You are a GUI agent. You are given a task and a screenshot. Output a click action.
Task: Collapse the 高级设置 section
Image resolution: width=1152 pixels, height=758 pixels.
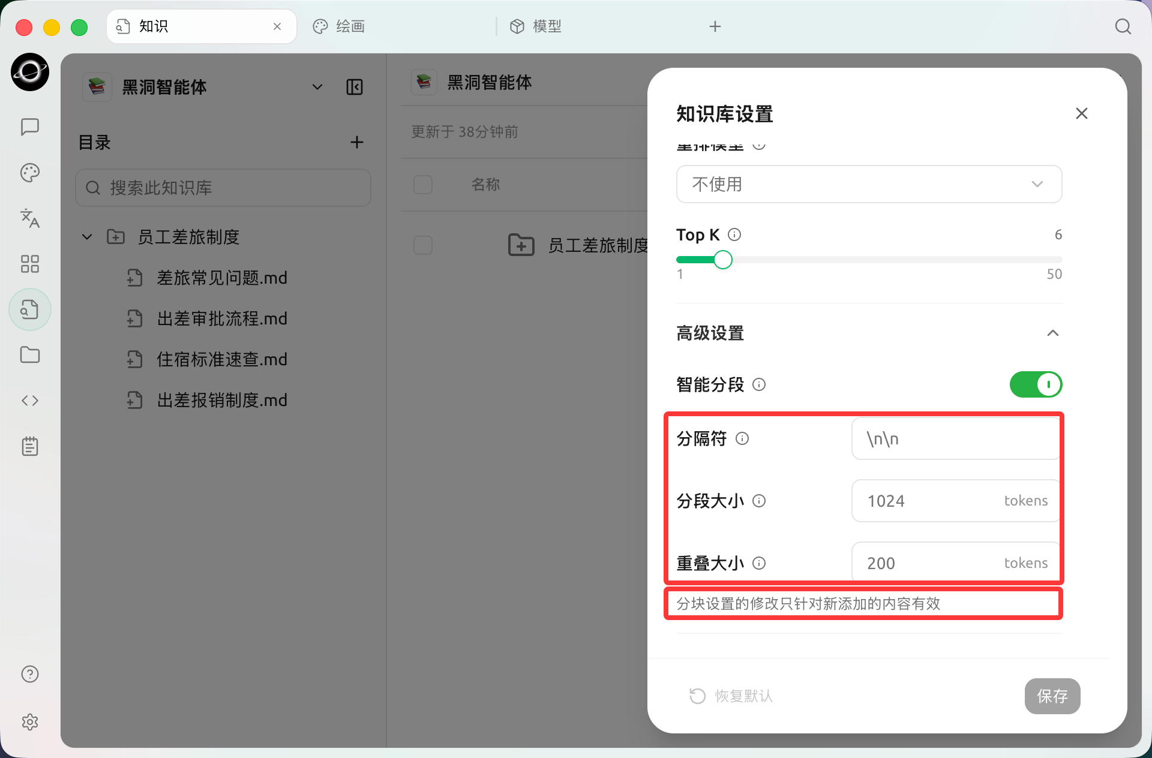pos(1053,333)
